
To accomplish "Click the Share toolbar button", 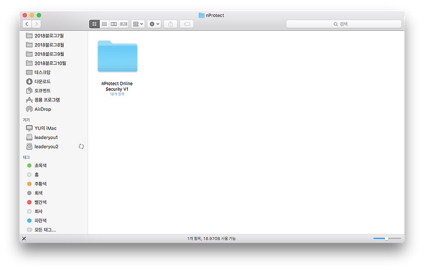I will (x=170, y=24).
